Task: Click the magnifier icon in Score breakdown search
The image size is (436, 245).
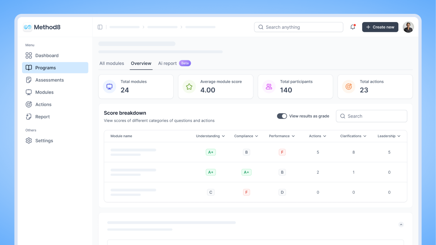Action: click(x=343, y=116)
